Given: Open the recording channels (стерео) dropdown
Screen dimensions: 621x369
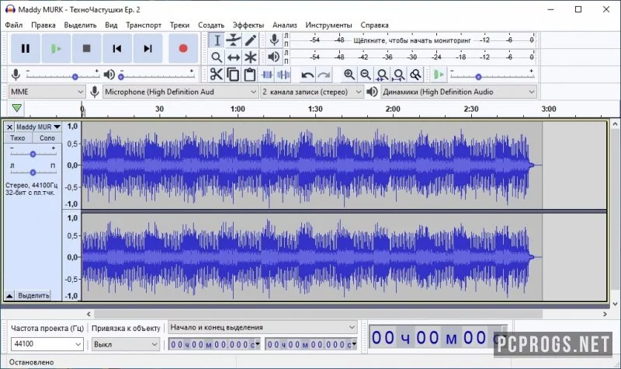Looking at the screenshot, I should (x=312, y=92).
